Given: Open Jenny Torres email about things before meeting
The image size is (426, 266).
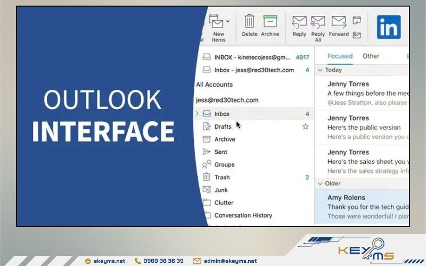Looking at the screenshot, I should click(x=362, y=93).
